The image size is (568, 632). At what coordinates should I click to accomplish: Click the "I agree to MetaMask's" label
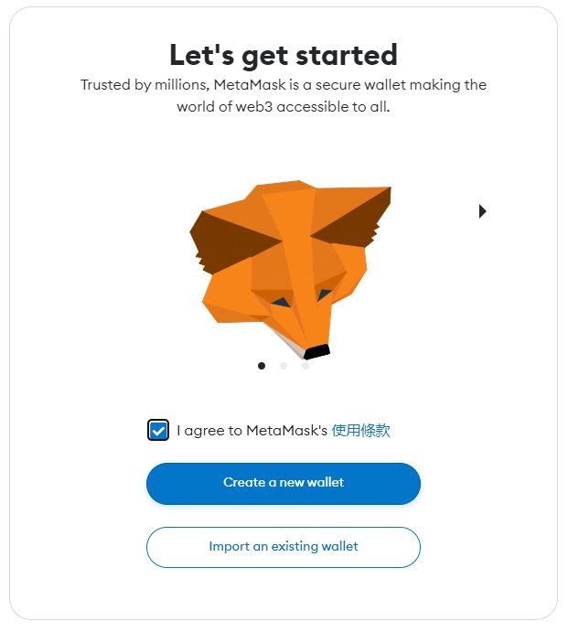click(x=252, y=431)
